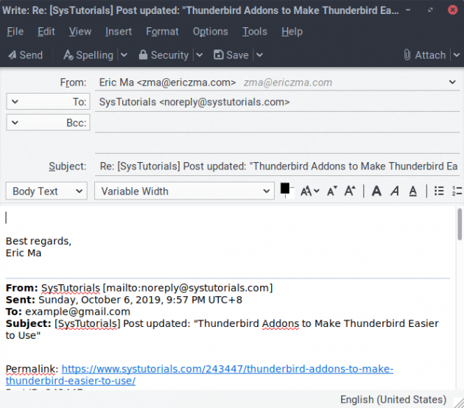Expand the Attach dropdown arrow
Image resolution: width=464 pixels, height=408 pixels.
tap(457, 55)
